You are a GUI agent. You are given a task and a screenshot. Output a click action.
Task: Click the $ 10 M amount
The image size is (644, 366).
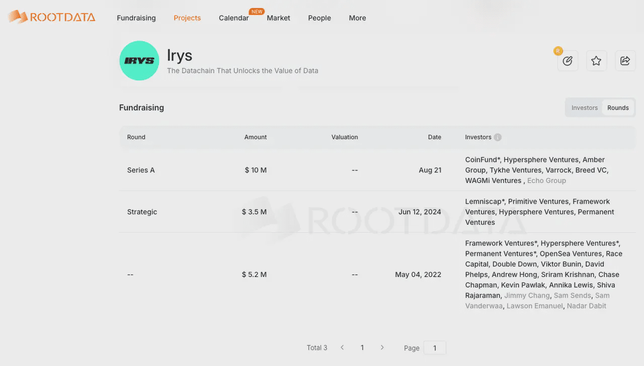click(256, 170)
